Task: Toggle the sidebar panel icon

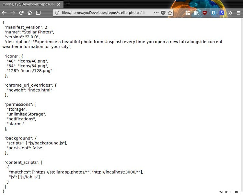Action: (38, 13)
